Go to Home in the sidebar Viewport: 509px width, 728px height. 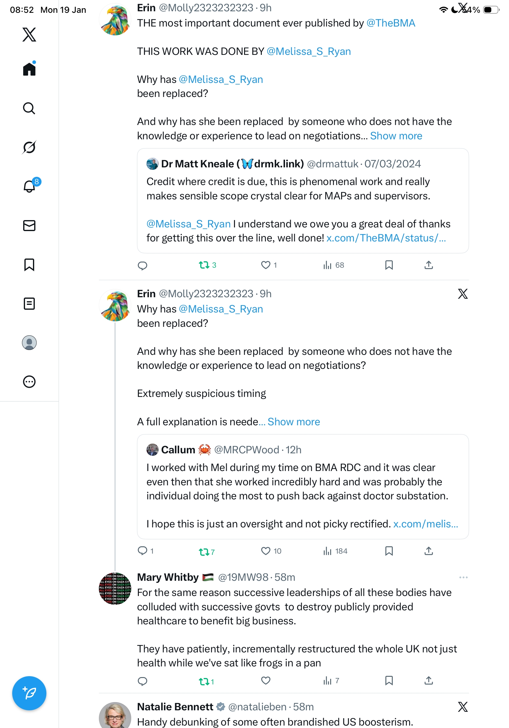[29, 69]
